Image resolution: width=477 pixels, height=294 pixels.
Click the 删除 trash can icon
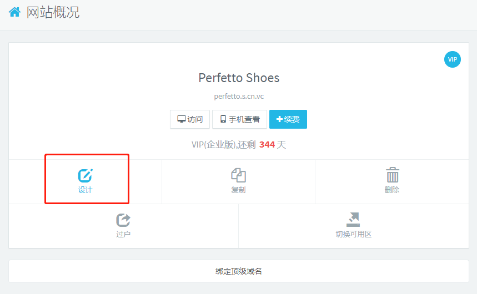(x=392, y=175)
